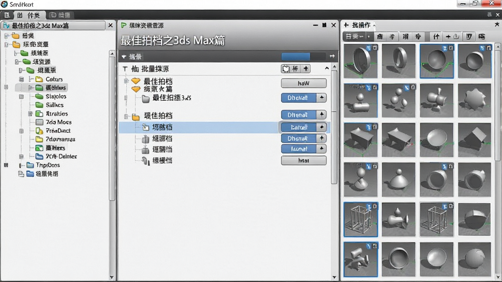This screenshot has height=282, width=502.
Task: Click the first icon tab at top left
Action: click(x=7, y=15)
